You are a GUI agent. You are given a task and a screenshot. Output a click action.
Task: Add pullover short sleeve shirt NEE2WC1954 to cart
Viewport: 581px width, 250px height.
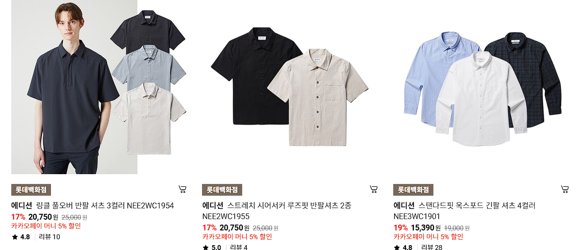tap(182, 189)
